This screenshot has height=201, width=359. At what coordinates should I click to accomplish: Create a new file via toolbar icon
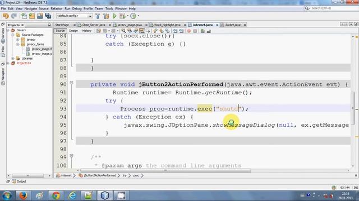[24, 16]
